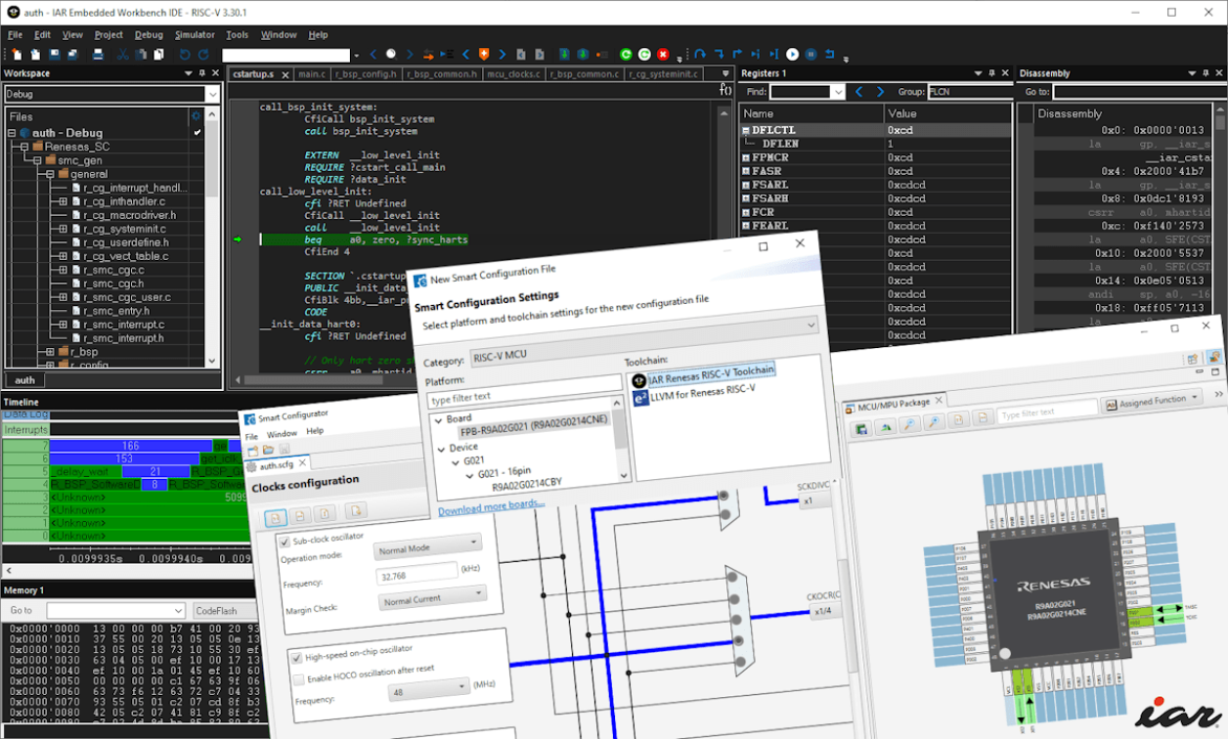
Task: Open the Operation mode Normal Mode dropdown
Action: pyautogui.click(x=426, y=546)
